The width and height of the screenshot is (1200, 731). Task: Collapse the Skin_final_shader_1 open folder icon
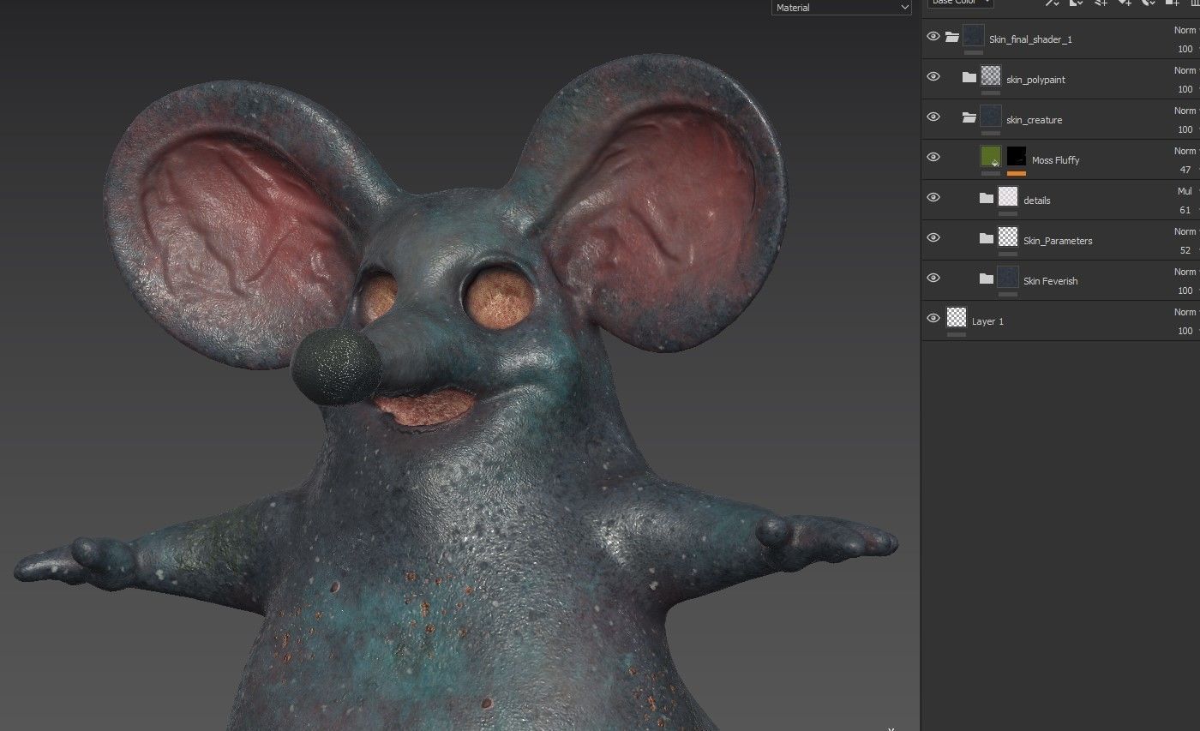point(952,37)
